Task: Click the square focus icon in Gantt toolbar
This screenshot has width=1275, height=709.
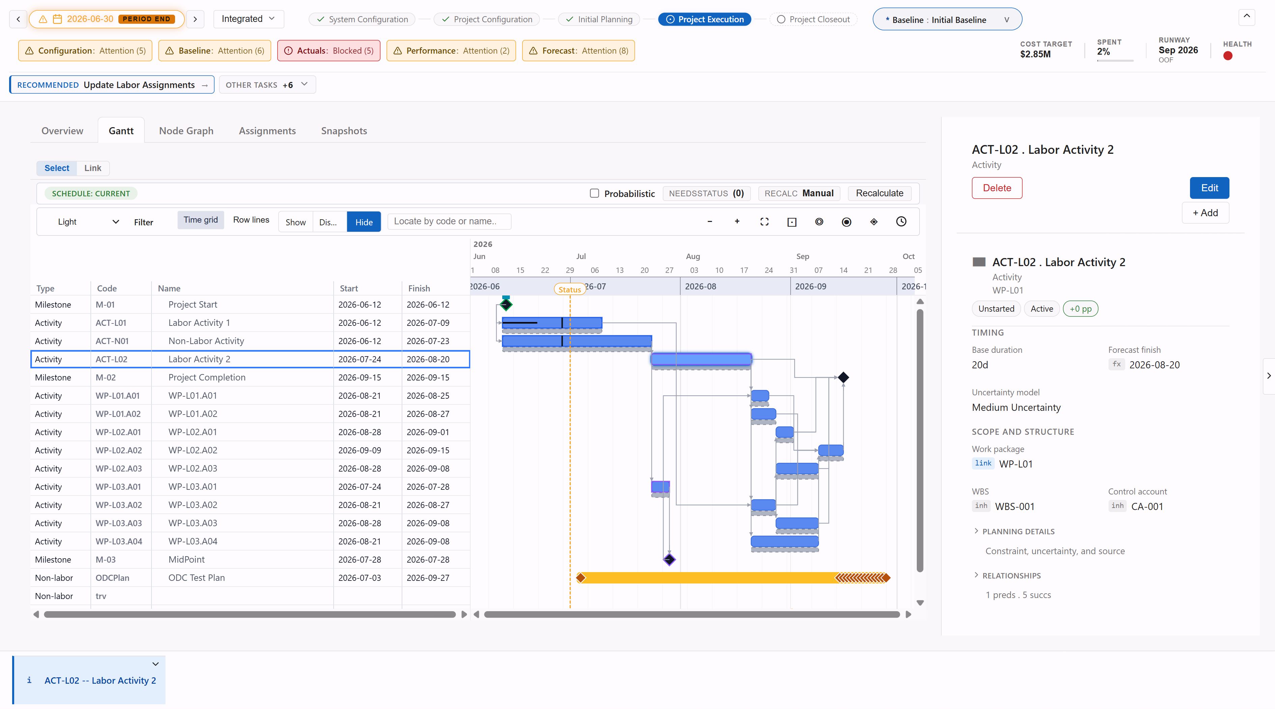Action: coord(792,222)
